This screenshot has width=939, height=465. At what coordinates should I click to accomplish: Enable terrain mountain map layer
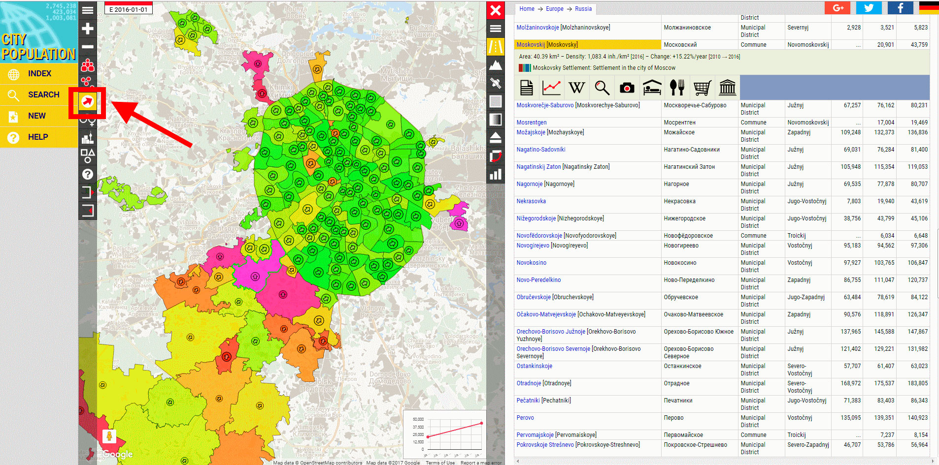click(496, 65)
